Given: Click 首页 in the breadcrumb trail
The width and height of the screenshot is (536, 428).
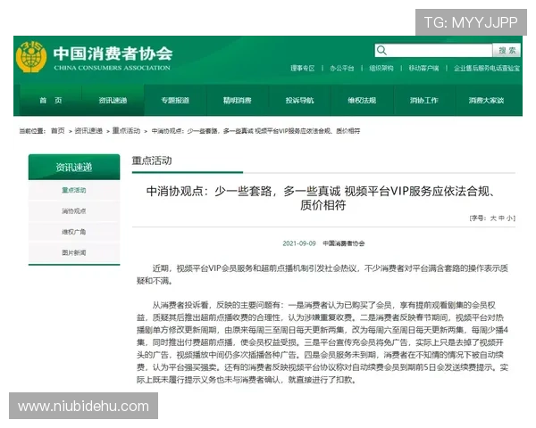Looking at the screenshot, I should click(58, 131).
